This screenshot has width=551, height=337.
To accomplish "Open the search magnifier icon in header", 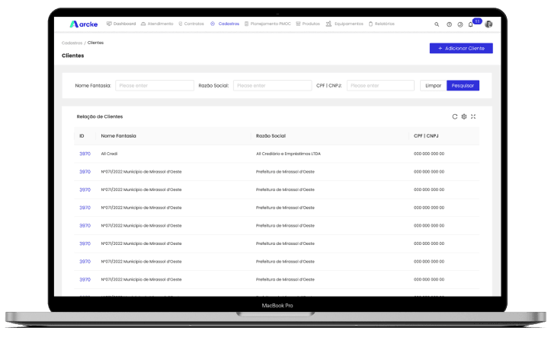I will tap(437, 24).
